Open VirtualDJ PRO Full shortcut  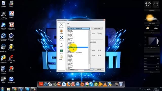click(11, 59)
